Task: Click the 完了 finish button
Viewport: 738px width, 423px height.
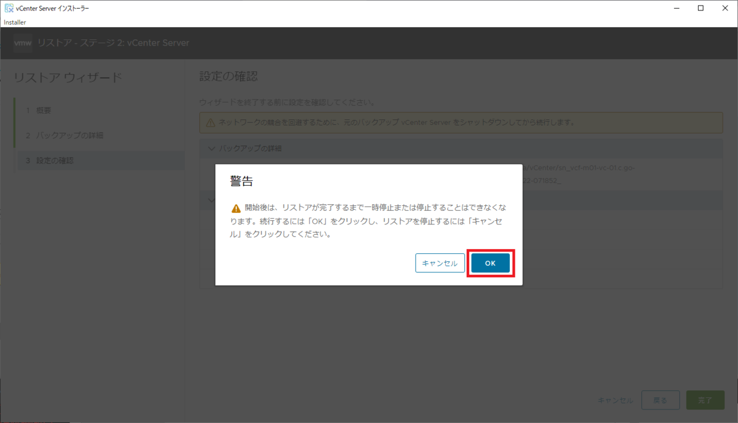Action: [705, 400]
